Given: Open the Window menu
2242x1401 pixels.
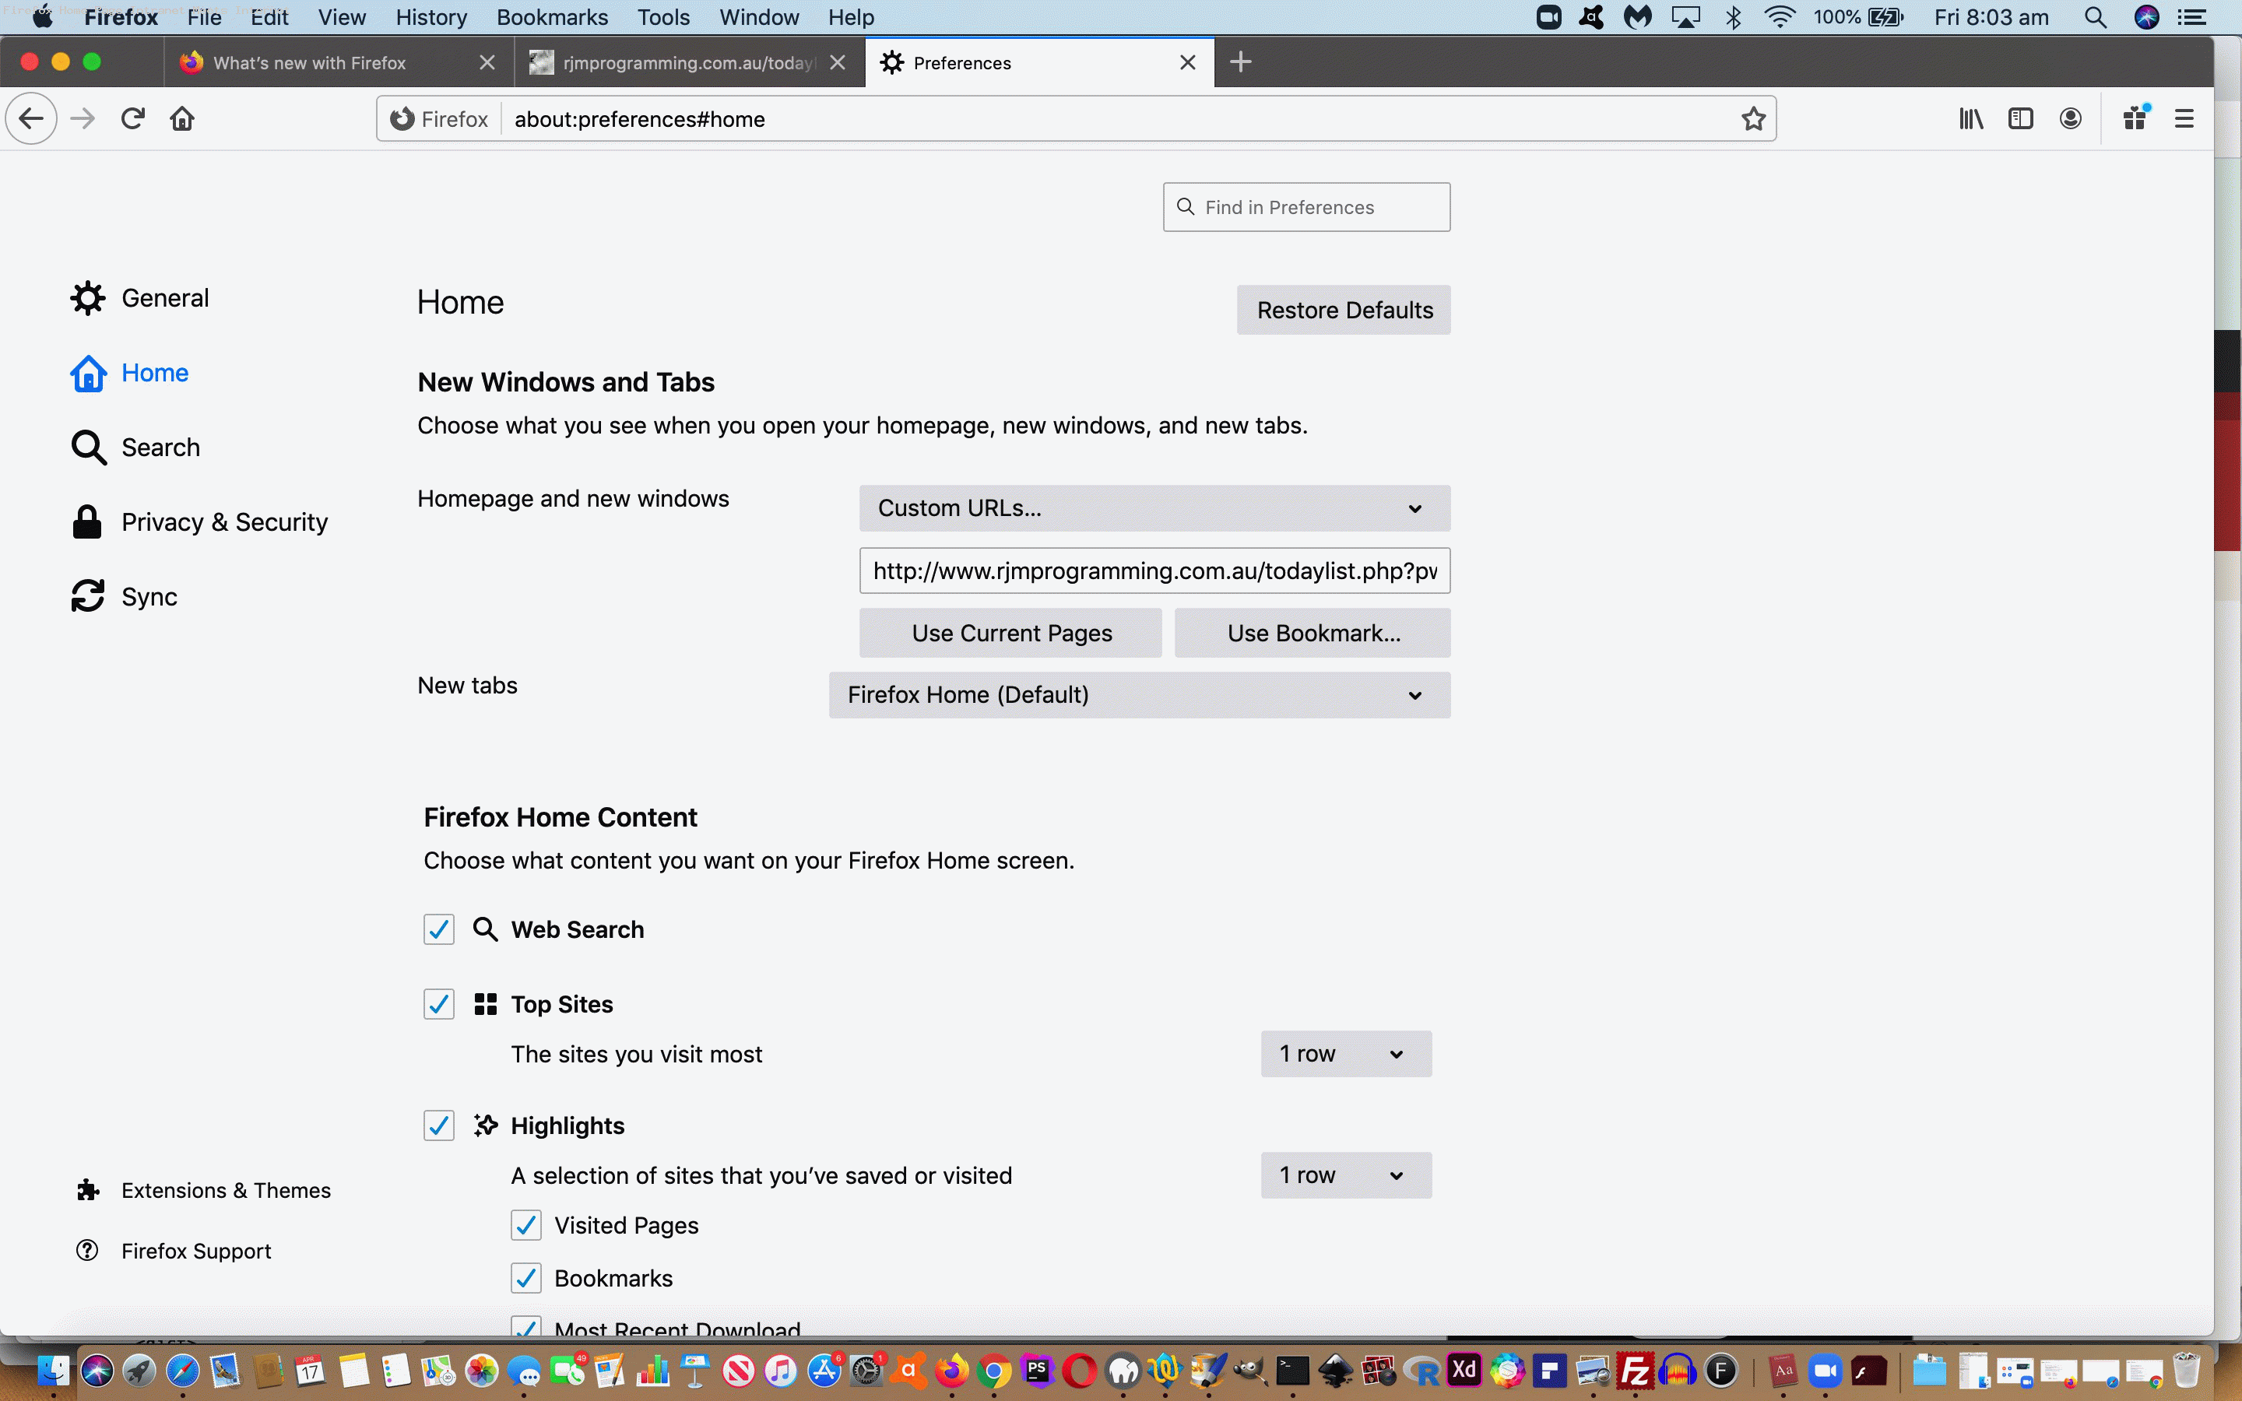Looking at the screenshot, I should tap(759, 18).
